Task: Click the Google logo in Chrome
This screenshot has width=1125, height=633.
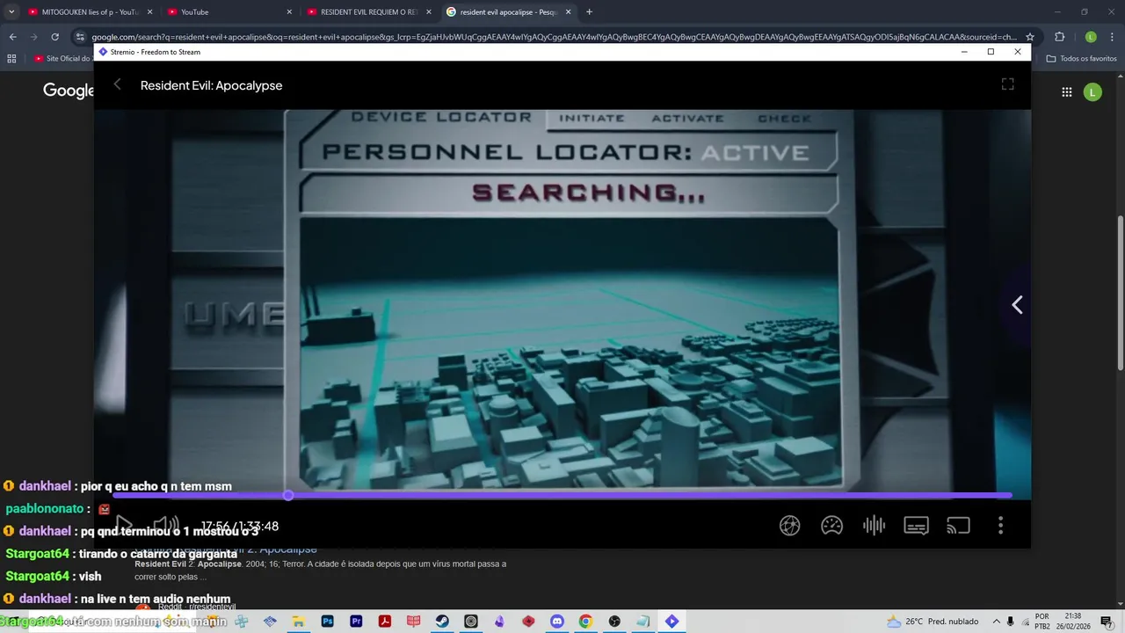Action: click(x=69, y=91)
